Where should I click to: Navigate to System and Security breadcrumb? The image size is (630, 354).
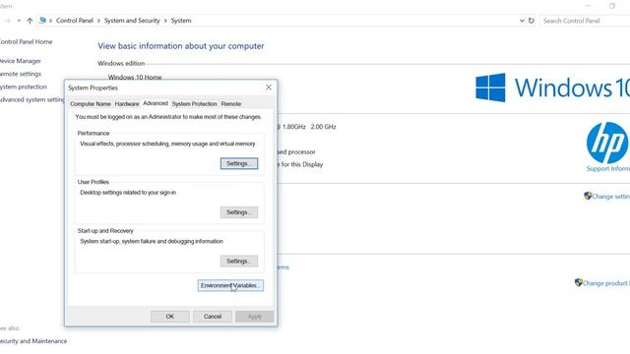(x=132, y=21)
